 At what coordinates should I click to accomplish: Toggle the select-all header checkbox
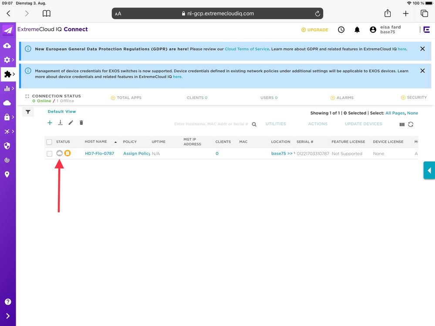[49, 142]
